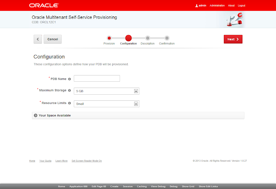This screenshot has width=276, height=189.
Task: Focus the PDB Name input field
Action: click(97, 78)
